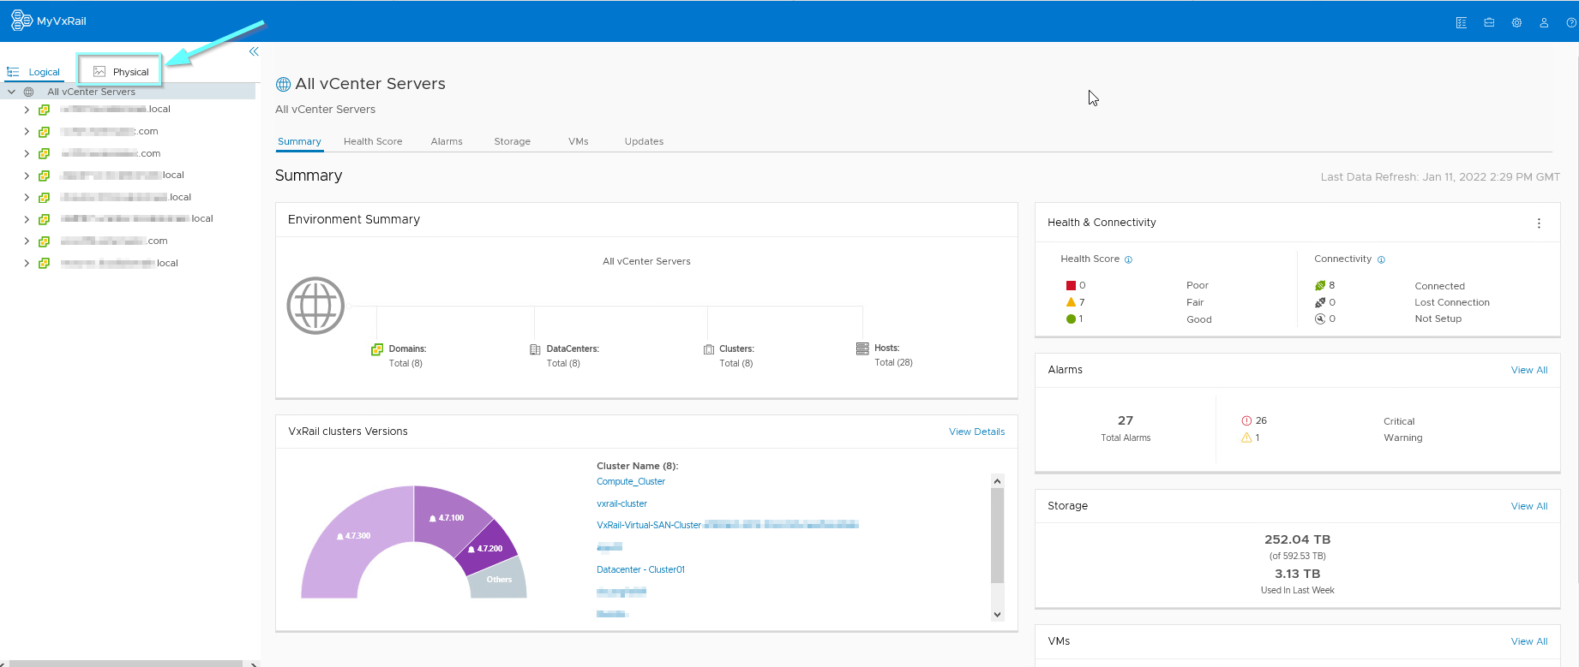Collapse the navigation sidebar with double chevron
1579x667 pixels.
pos(254,51)
